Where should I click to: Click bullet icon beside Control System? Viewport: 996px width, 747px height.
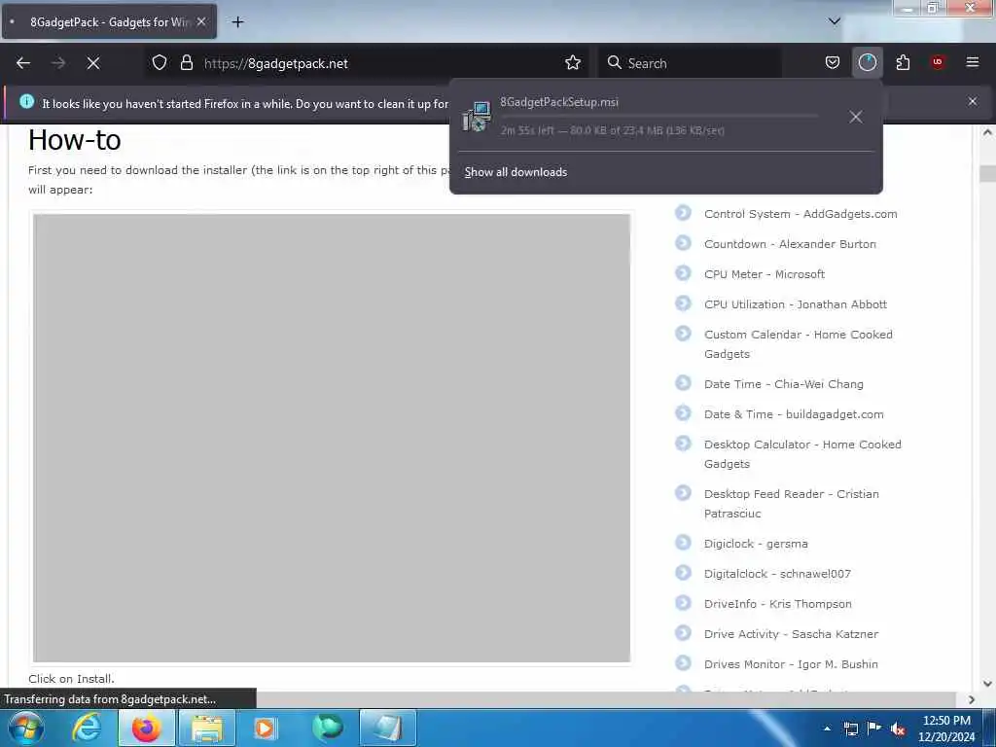pyautogui.click(x=683, y=213)
